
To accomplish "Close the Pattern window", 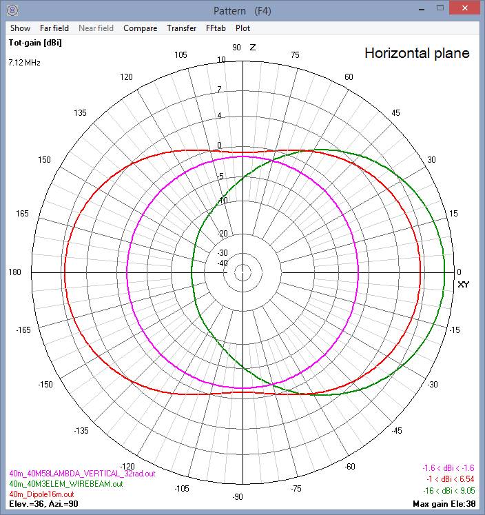I will [x=464, y=8].
